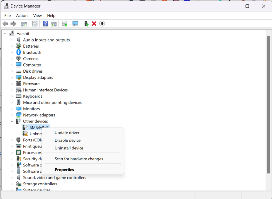
Task: Click the down-arrow Disable device toolbar icon
Action: 102,24
